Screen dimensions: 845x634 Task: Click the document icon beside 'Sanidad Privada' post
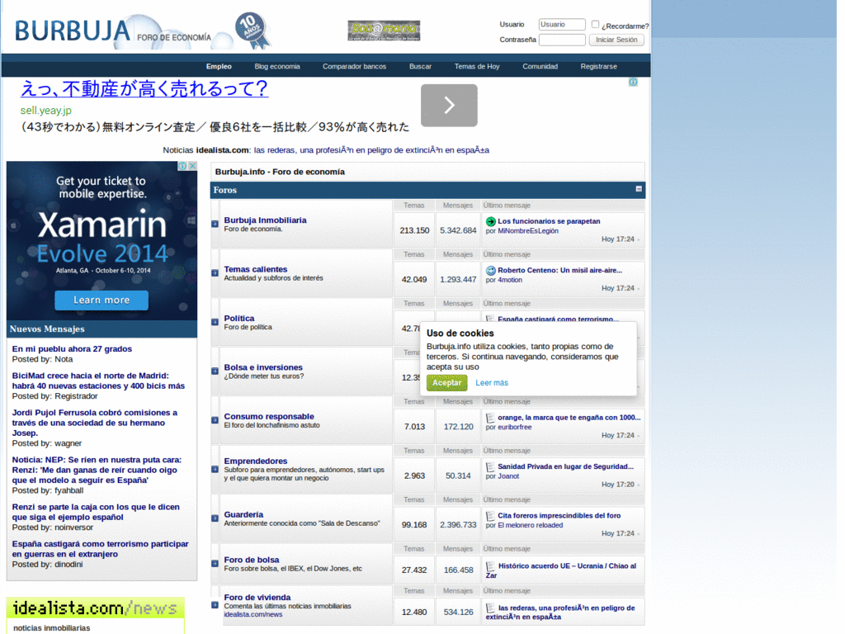490,466
